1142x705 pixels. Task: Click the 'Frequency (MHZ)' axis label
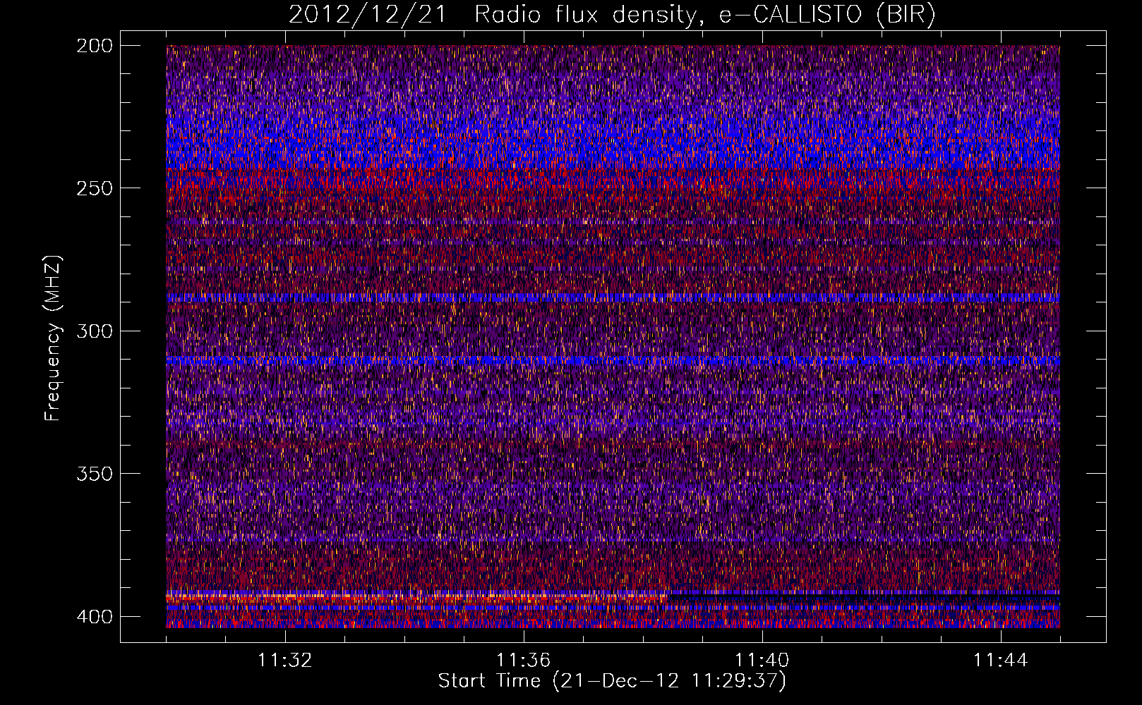point(53,338)
